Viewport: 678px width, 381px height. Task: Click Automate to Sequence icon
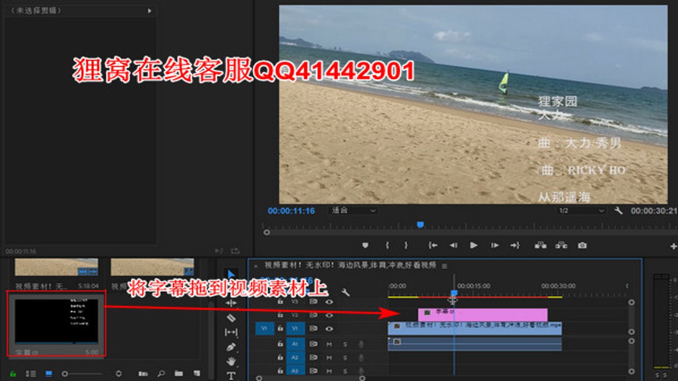pos(143,374)
